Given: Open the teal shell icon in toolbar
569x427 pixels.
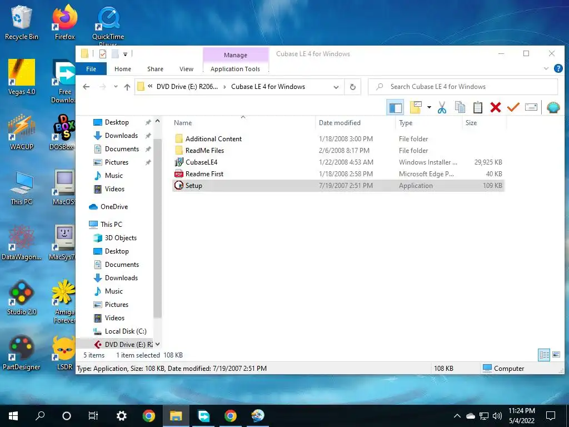Looking at the screenshot, I should (553, 107).
